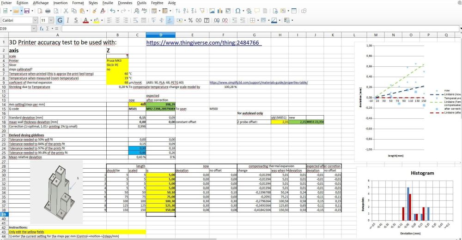This screenshot has height=240, width=462.
Task: Open the simplify3d materials-guide link
Action: pyautogui.click(x=259, y=82)
